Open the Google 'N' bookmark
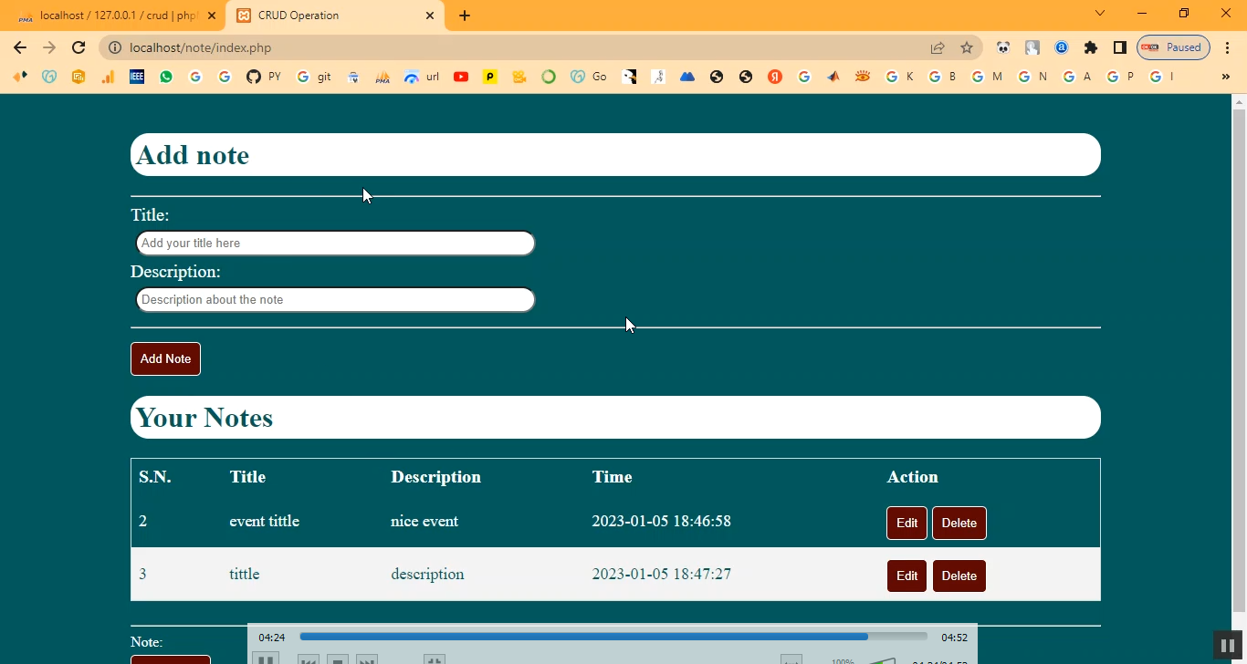The image size is (1247, 664). pyautogui.click(x=1032, y=77)
